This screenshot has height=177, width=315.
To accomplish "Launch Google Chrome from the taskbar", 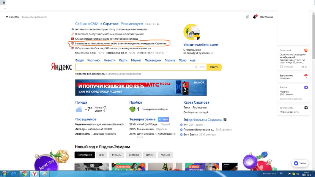I will pos(24,174).
